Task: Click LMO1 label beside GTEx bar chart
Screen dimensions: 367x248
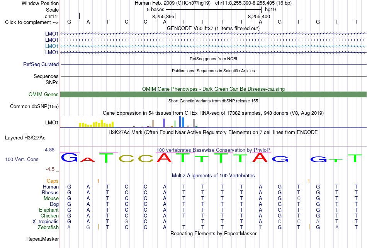Action: click(x=52, y=122)
